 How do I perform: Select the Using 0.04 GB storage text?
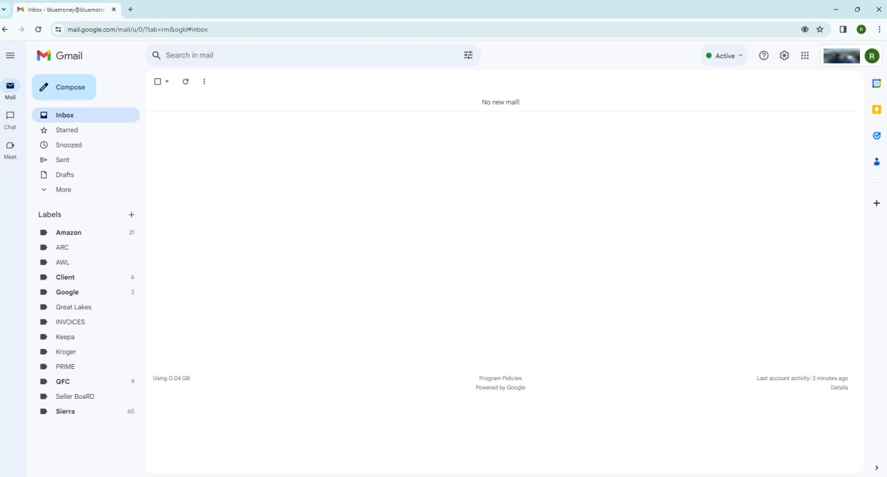pyautogui.click(x=171, y=378)
